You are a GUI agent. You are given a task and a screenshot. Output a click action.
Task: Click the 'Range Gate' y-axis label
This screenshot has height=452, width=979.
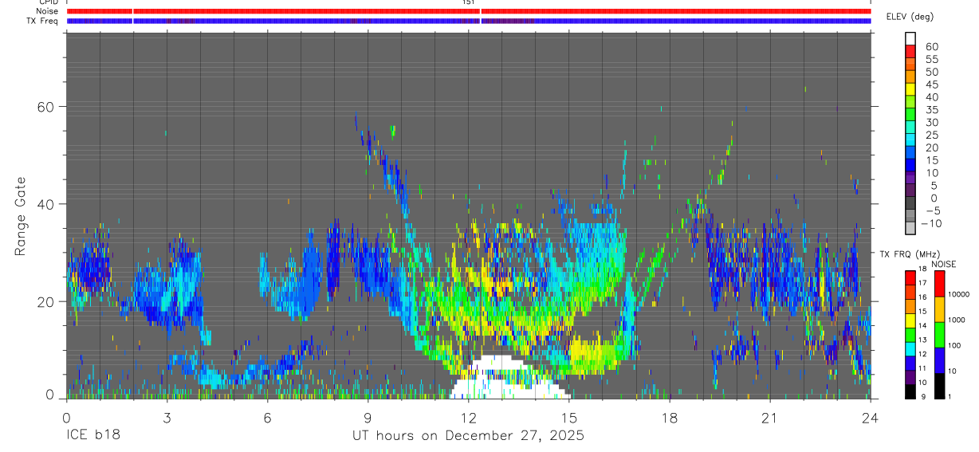pyautogui.click(x=22, y=218)
